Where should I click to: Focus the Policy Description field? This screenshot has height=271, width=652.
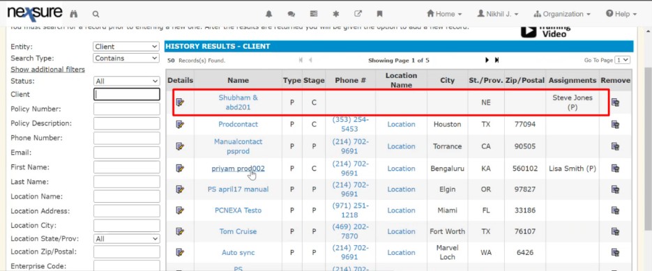pos(126,123)
